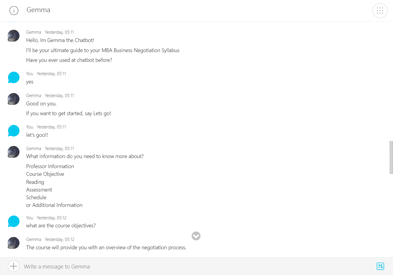This screenshot has width=393, height=275.
Task: Click Gemma avatar by "What information" message
Action: click(14, 152)
